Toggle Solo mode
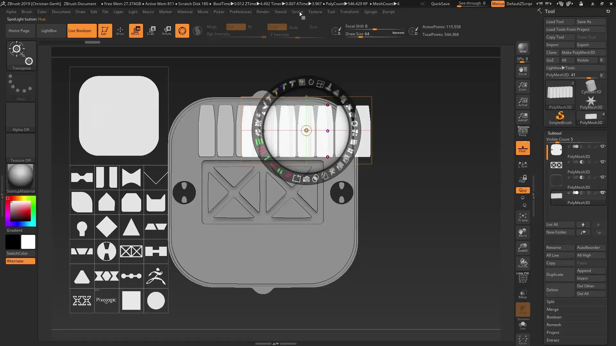Image resolution: width=616 pixels, height=346 pixels. click(523, 325)
